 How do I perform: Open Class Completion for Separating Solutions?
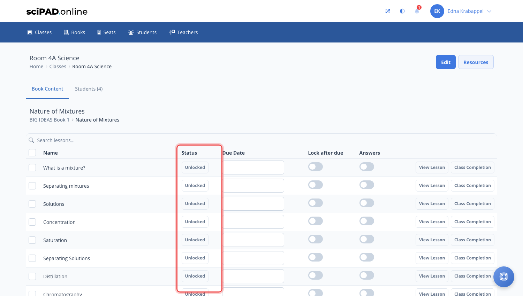472,258
